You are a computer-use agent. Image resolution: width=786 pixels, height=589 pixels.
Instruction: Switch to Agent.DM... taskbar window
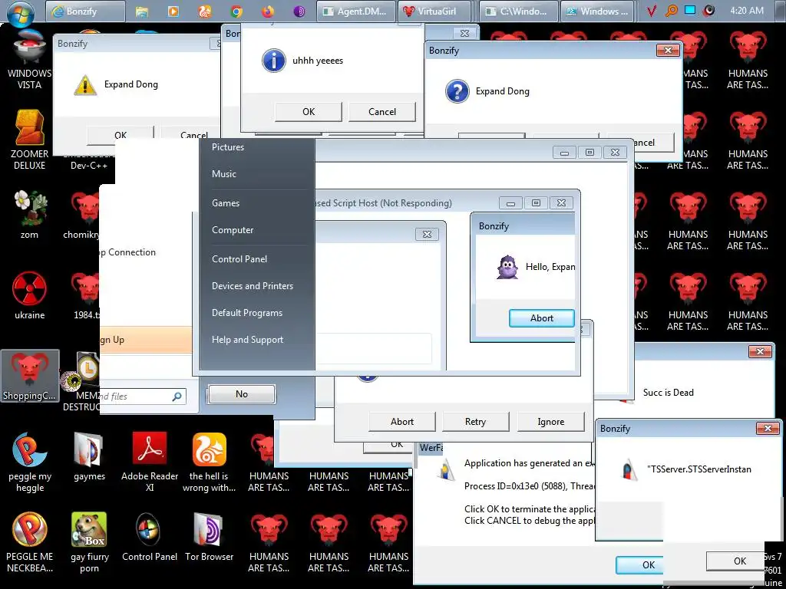tap(355, 11)
